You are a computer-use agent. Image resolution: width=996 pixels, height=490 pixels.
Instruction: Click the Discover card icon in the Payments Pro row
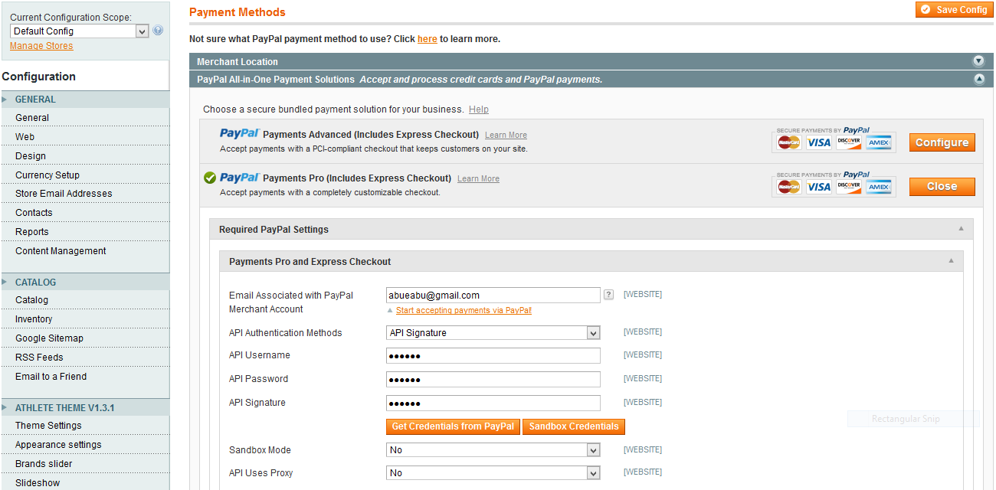(x=848, y=186)
